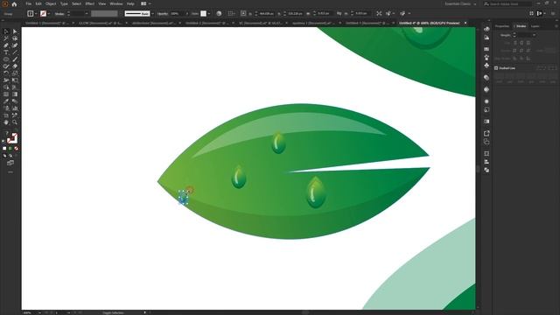Set the stroke cap to Butt Cap

tap(515, 43)
